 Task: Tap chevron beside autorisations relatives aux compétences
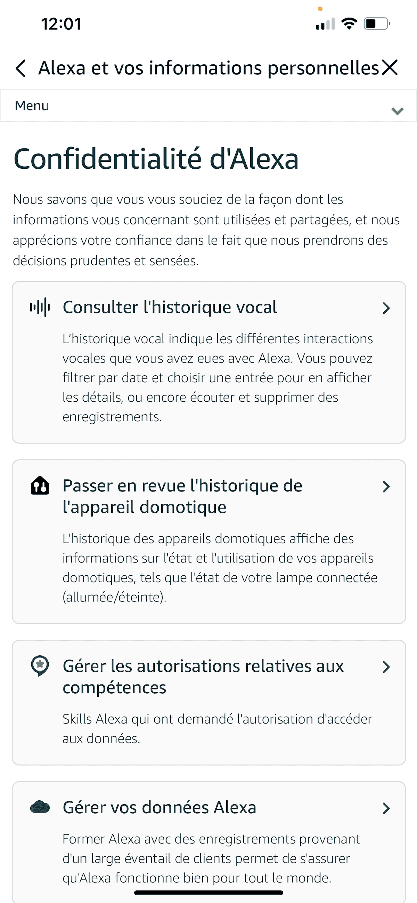tap(386, 667)
